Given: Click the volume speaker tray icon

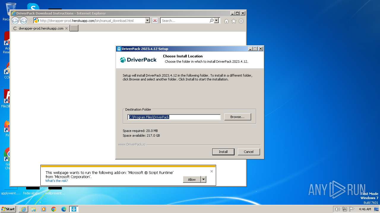Looking at the screenshot, I should point(338,209).
